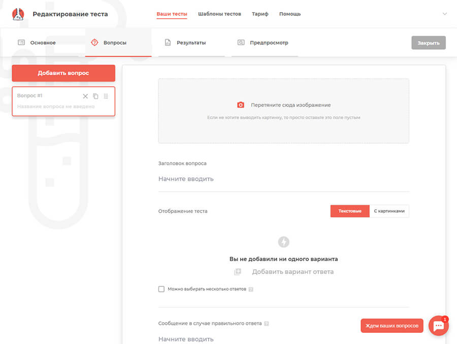Click Добавить вариант ответа link
457x344 pixels.
pos(292,272)
